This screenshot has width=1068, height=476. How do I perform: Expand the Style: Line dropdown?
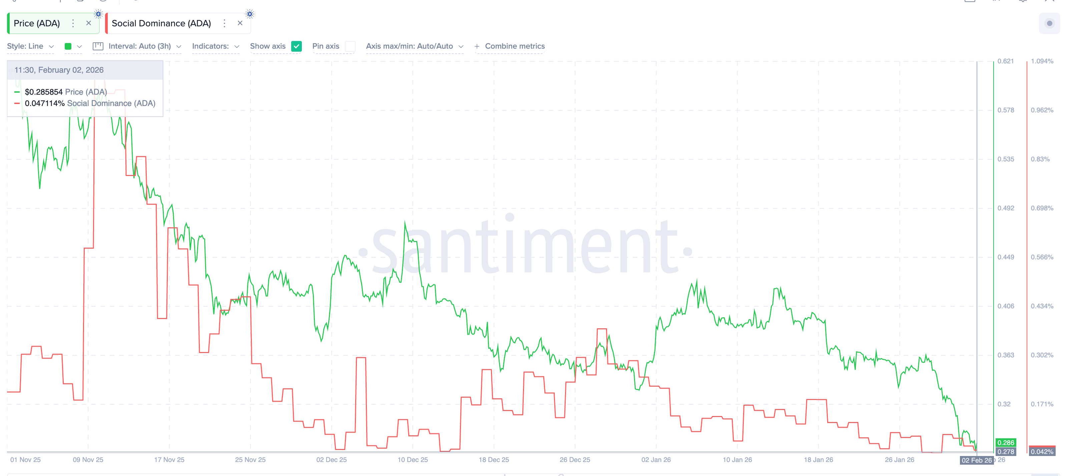coord(30,46)
